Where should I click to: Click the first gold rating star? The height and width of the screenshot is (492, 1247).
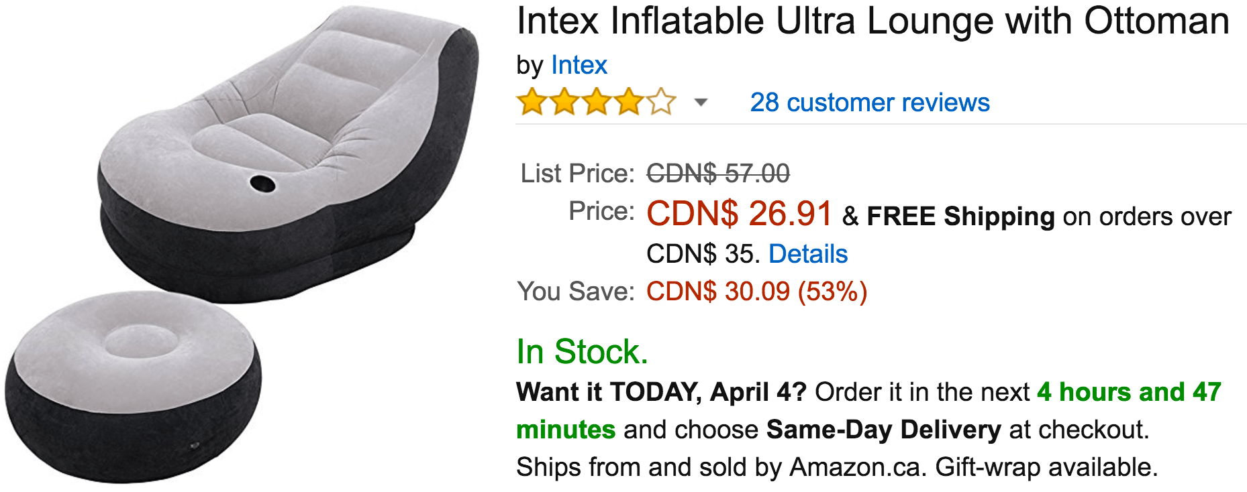532,103
